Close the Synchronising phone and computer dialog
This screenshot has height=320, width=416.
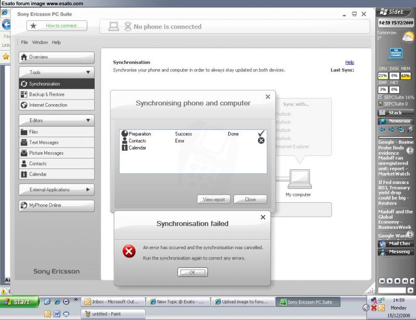click(x=268, y=97)
